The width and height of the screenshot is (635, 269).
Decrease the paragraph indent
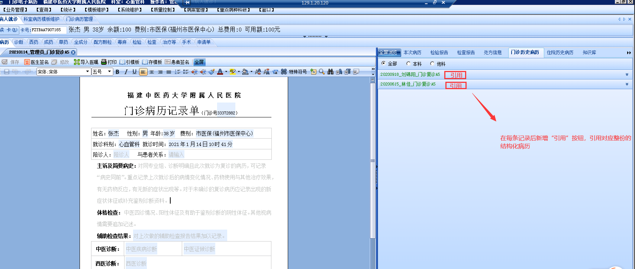coord(194,72)
